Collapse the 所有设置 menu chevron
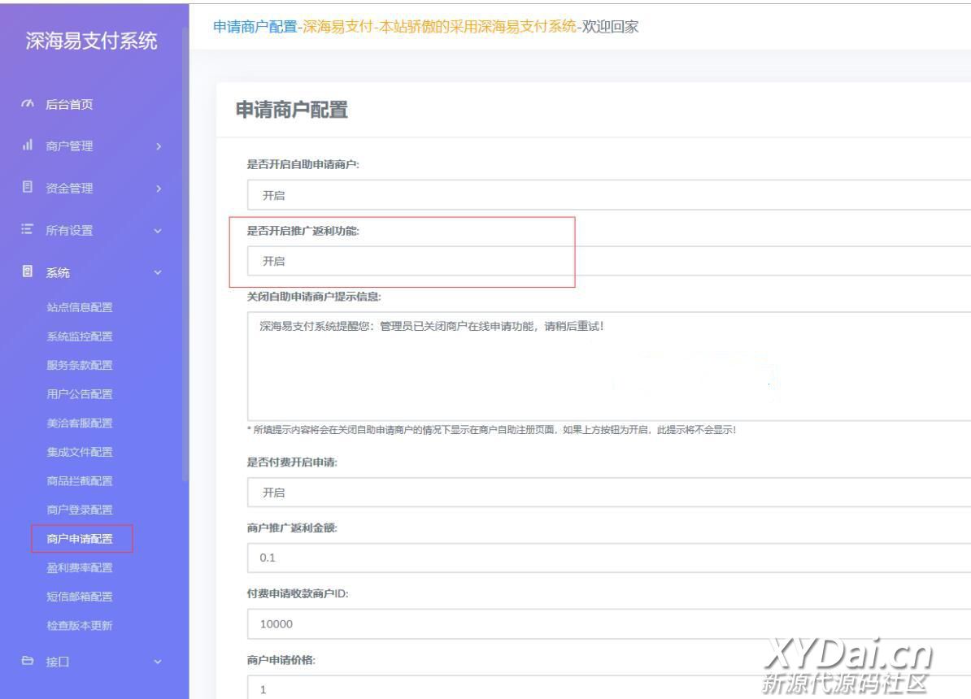Screen dimensions: 971x699 158,231
